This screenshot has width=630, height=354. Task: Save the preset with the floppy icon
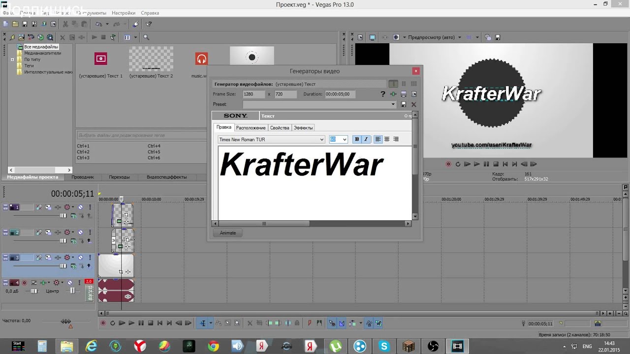[404, 104]
